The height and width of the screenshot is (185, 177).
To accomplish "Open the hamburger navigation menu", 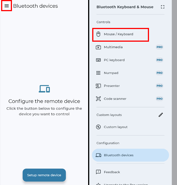I will 7,6.
